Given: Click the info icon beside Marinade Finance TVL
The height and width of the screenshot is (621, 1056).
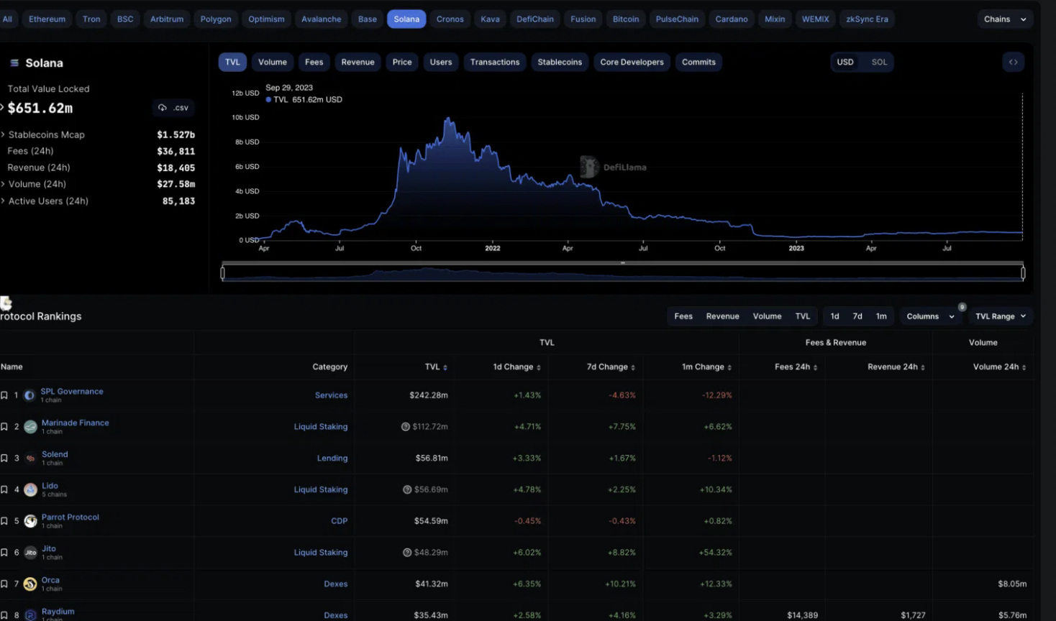Looking at the screenshot, I should [406, 427].
